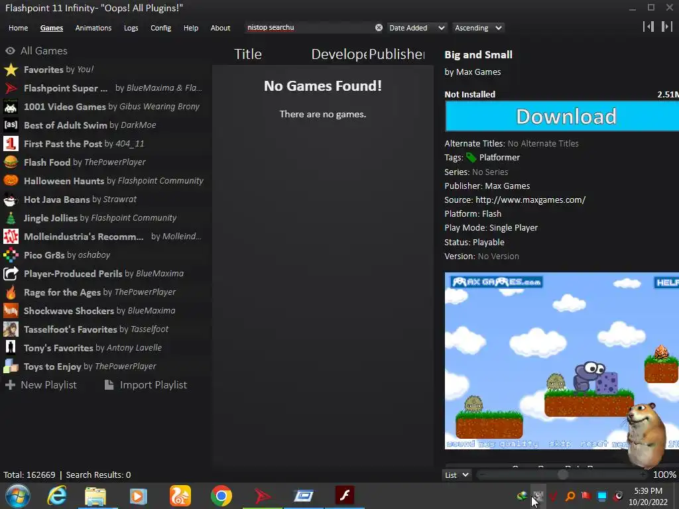Click the Hot Java Beans icon
Viewport: 679px width, 509px height.
(x=11, y=199)
